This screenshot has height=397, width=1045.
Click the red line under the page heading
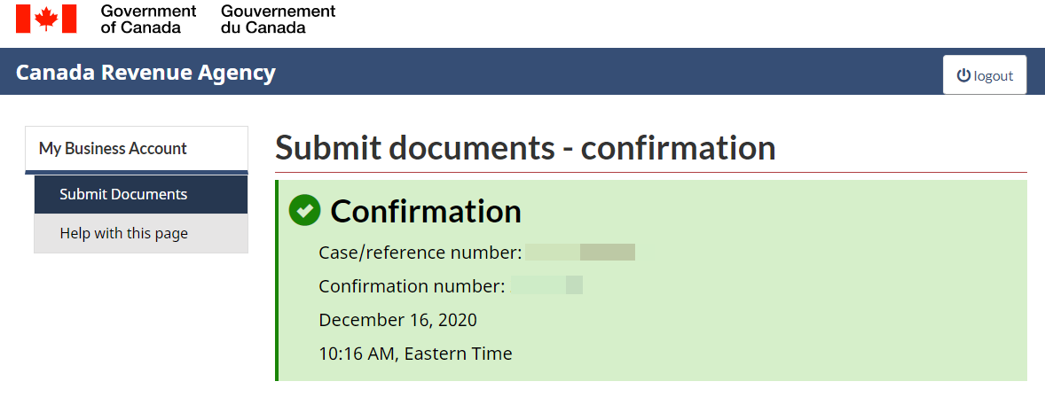(x=651, y=172)
